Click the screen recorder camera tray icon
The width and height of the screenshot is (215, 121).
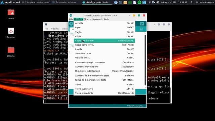point(154,2)
